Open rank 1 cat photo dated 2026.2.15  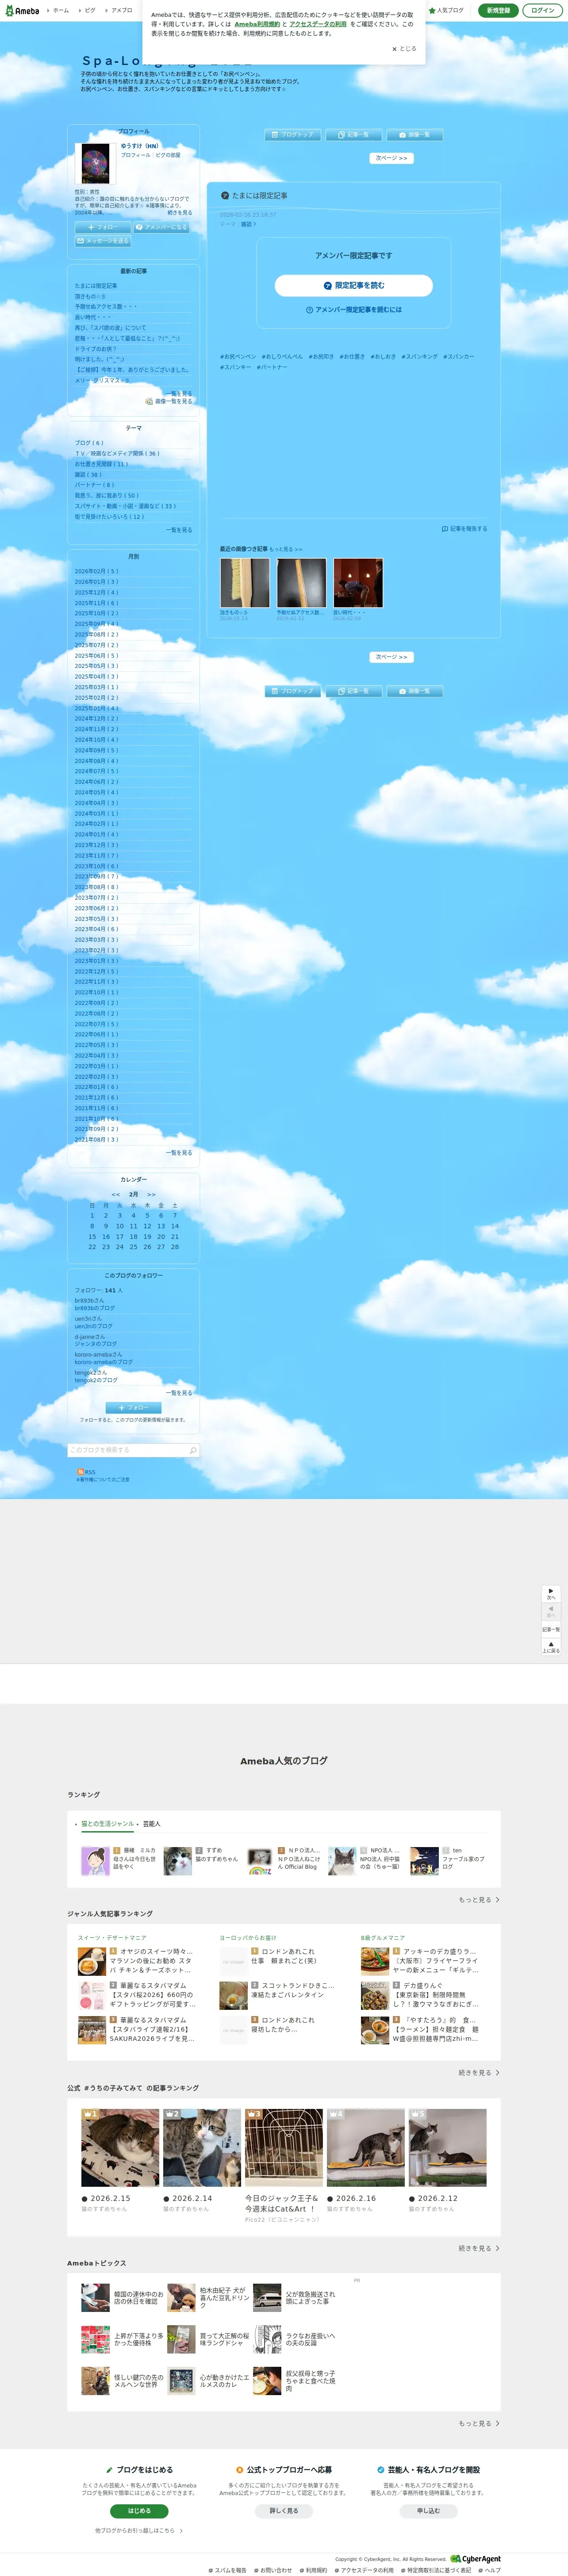pos(120,2147)
